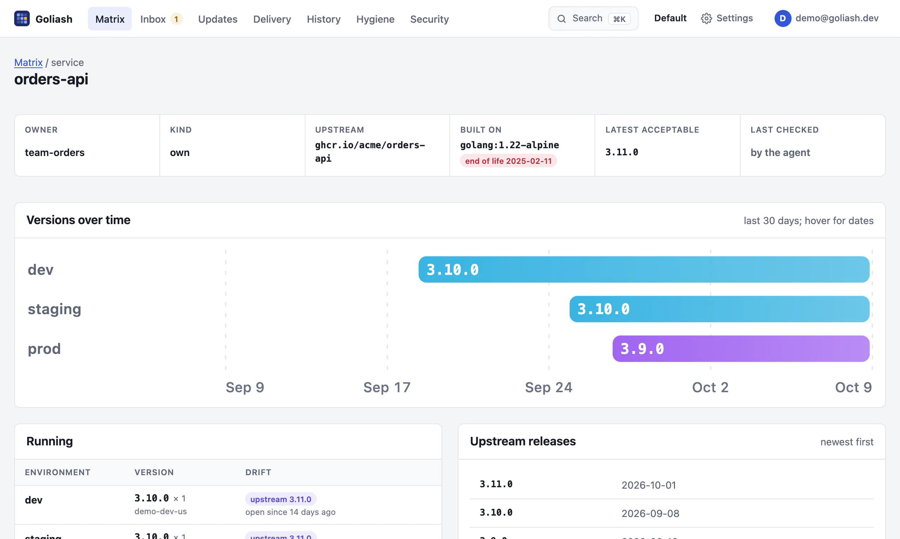The height and width of the screenshot is (539, 900).
Task: Go to the Delivery tab
Action: tap(272, 19)
